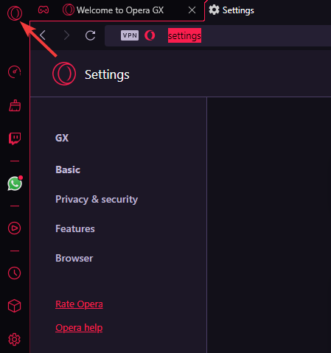Go forward to next page
The width and height of the screenshot is (331, 353).
(66, 35)
